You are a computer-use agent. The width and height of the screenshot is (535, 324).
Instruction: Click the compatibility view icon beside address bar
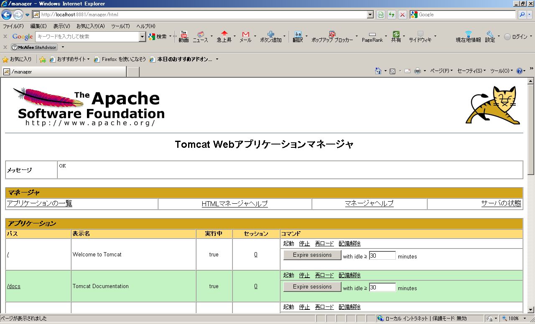coord(381,15)
